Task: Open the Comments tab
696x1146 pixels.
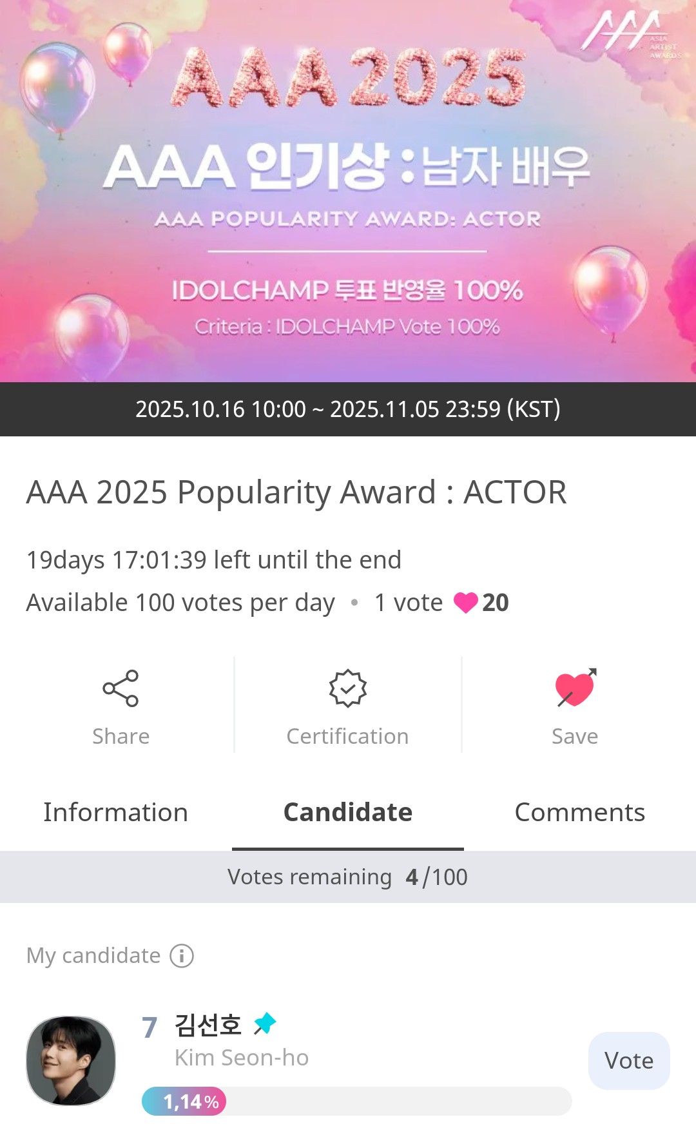Action: coord(579,812)
